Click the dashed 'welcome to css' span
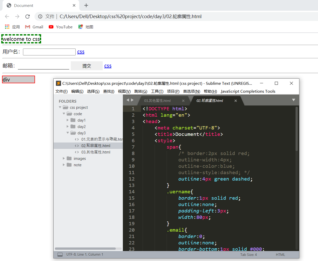This screenshot has height=261, width=318. pyautogui.click(x=21, y=39)
